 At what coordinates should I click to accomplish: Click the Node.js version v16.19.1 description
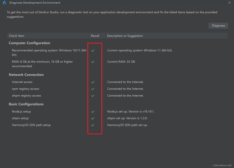click(131, 112)
